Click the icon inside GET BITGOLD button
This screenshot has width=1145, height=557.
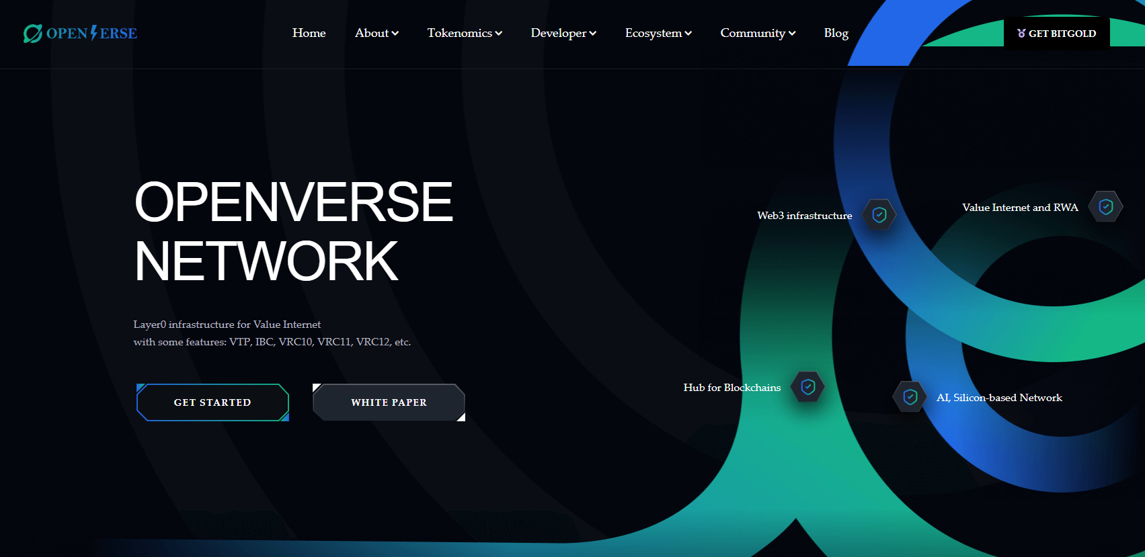pyautogui.click(x=1021, y=33)
